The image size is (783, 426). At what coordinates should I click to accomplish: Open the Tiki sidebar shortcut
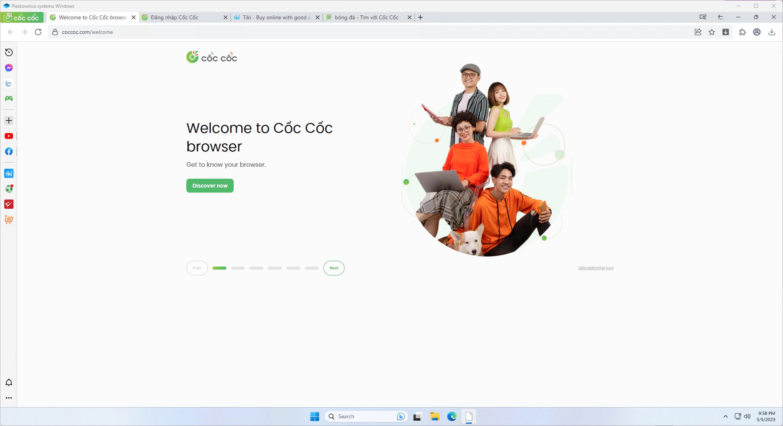9,173
